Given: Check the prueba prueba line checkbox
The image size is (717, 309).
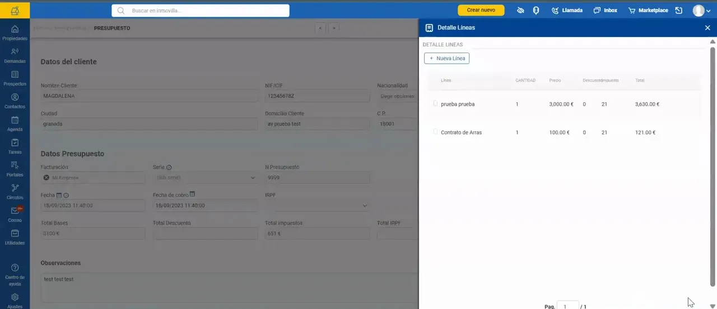Looking at the screenshot, I should [435, 103].
